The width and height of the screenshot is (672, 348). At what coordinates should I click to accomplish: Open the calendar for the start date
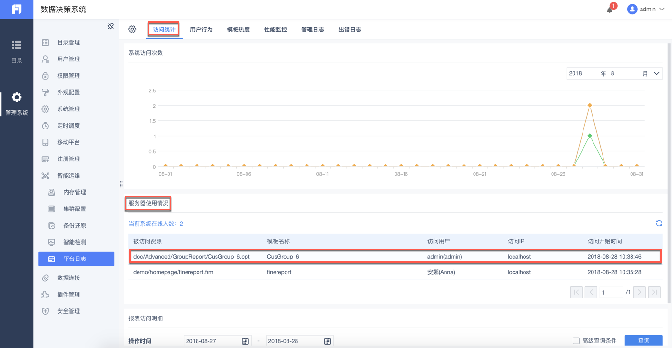pos(245,341)
